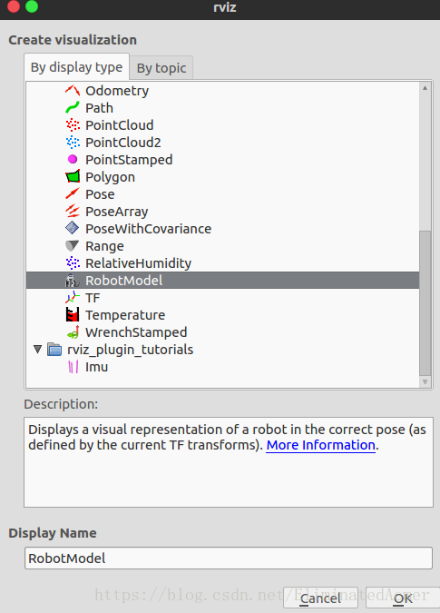This screenshot has height=613, width=440.
Task: Choose the TF axes icon
Action: click(73, 298)
